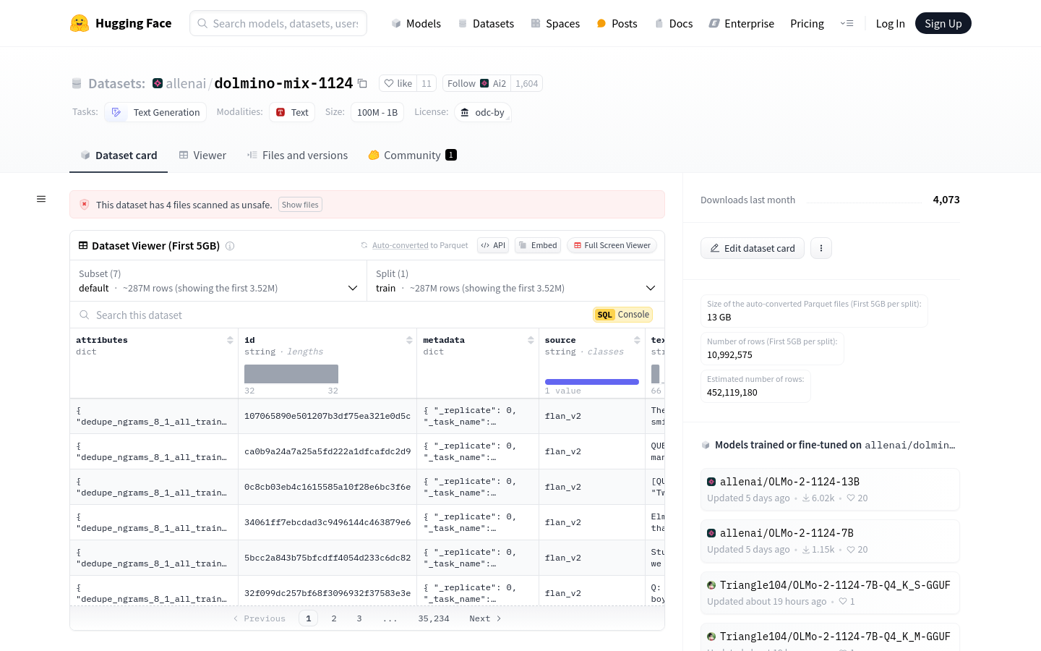Click Edit dataset card button

(752, 248)
